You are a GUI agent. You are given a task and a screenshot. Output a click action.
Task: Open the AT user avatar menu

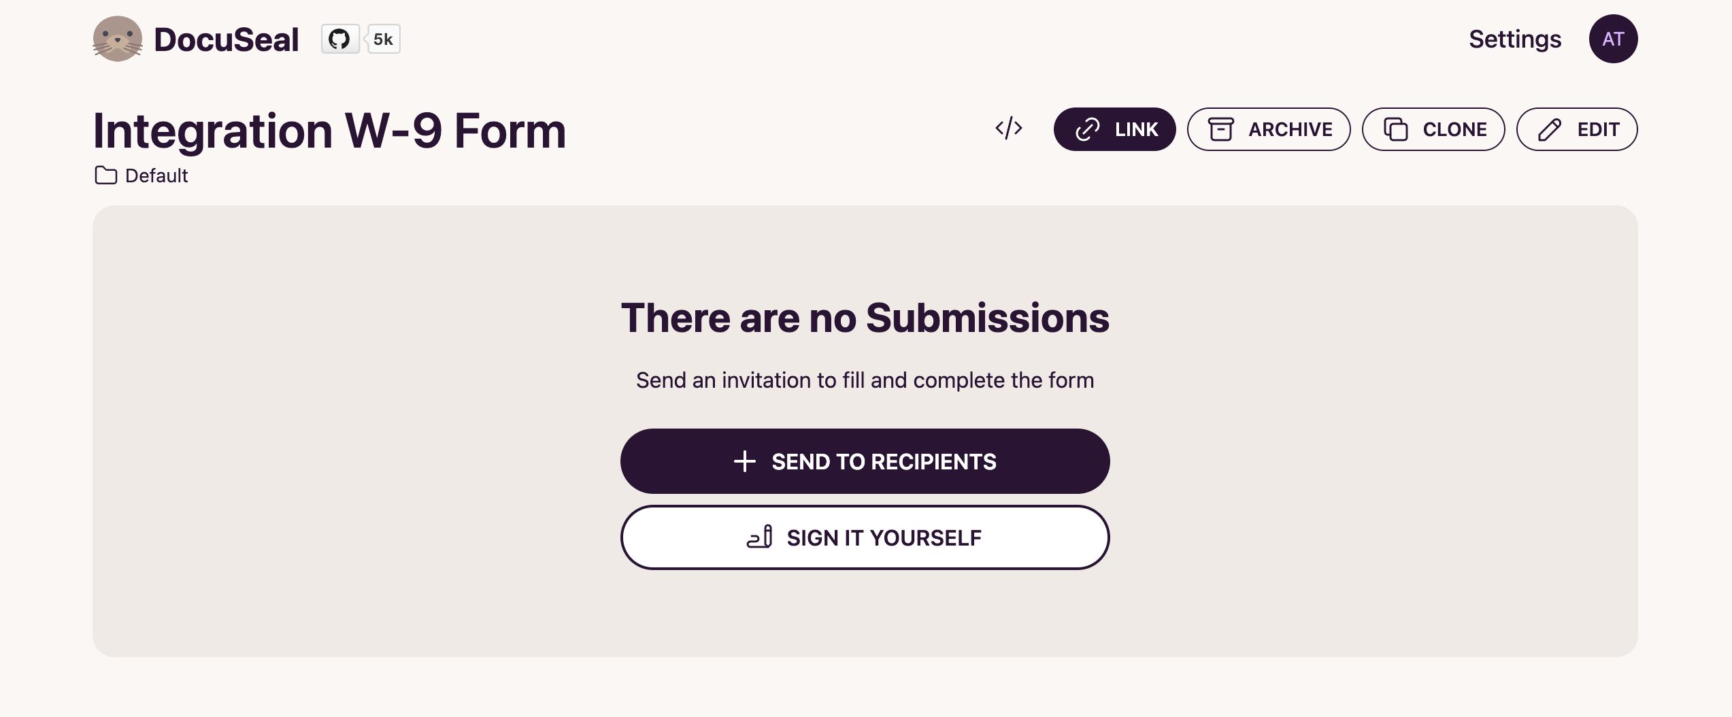tap(1613, 39)
